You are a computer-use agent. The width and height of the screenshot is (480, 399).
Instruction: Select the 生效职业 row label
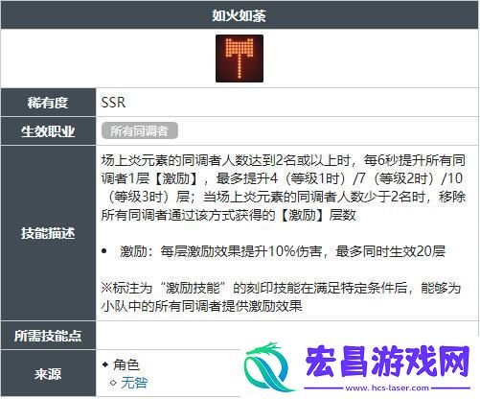coord(48,131)
